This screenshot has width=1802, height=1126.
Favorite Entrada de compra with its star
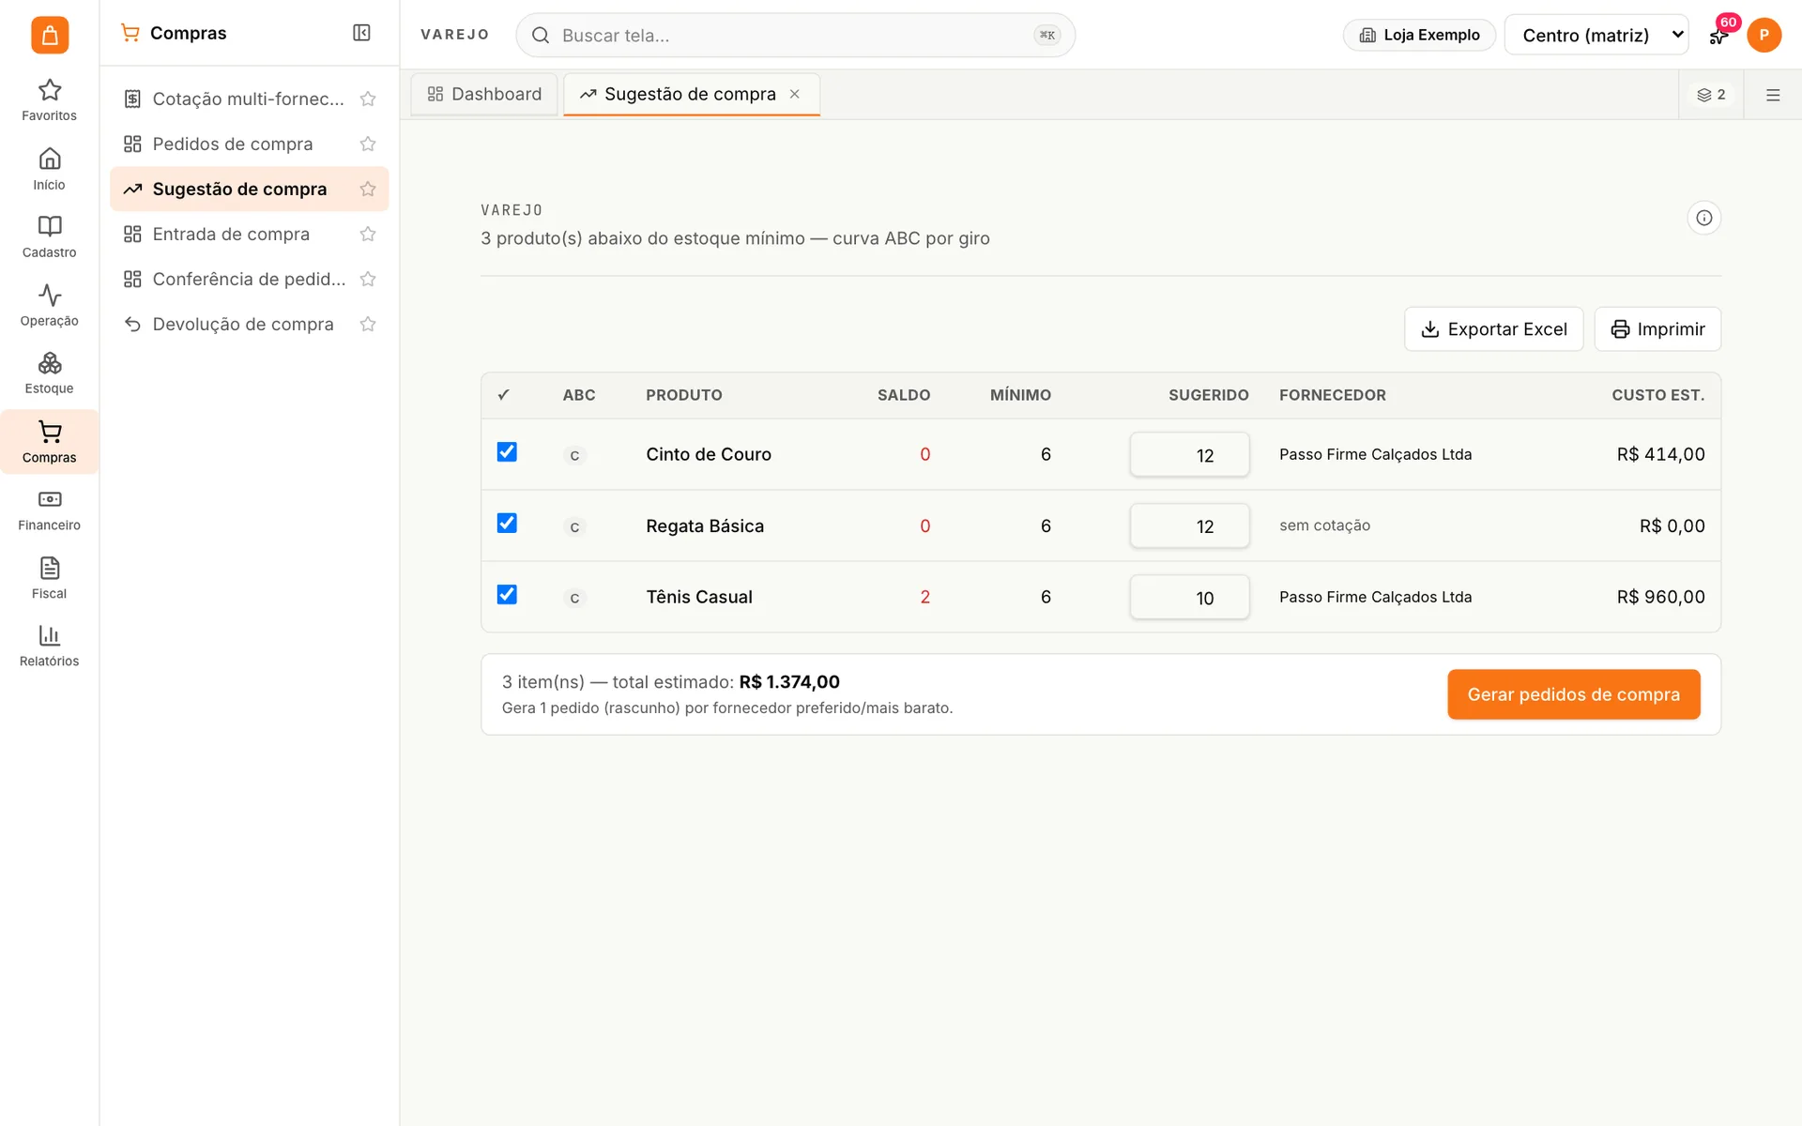(368, 234)
